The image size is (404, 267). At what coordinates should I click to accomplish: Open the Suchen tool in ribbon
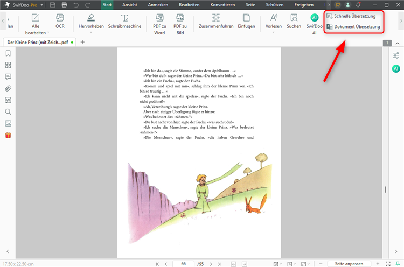click(x=294, y=21)
